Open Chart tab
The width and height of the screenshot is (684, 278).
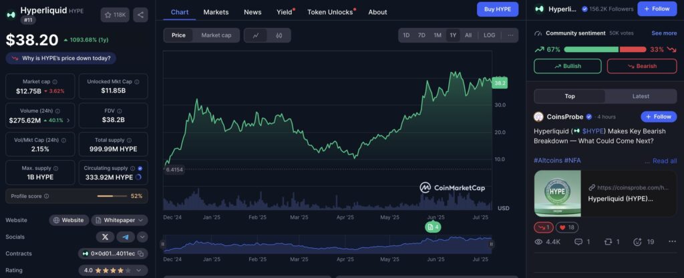coord(180,12)
